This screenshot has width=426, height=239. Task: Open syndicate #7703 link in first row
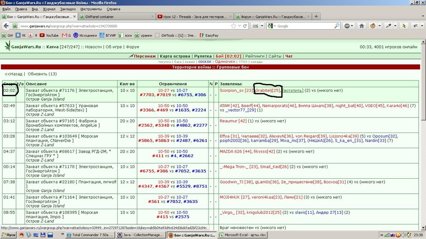(x=147, y=95)
